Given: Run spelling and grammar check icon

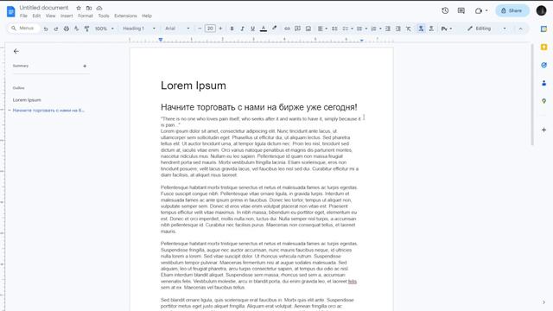Looking at the screenshot, I should pos(77,29).
